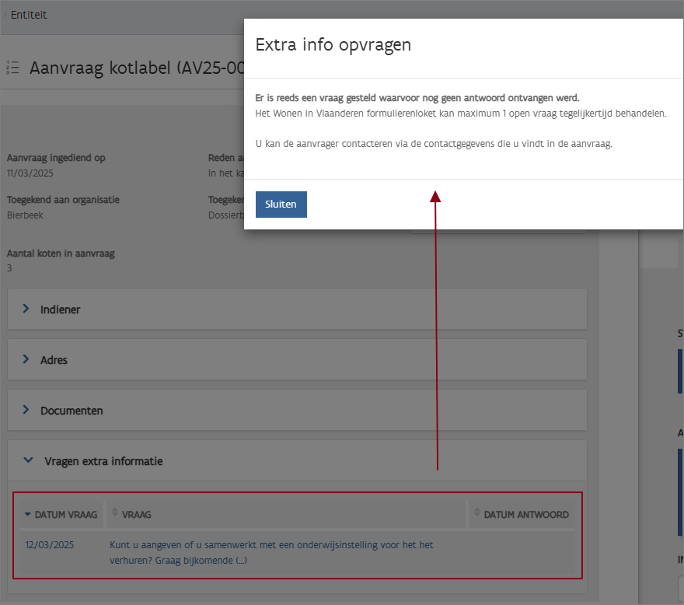Viewport: 684px width, 605px height.
Task: Expand the Indiener section title
Action: click(61, 309)
